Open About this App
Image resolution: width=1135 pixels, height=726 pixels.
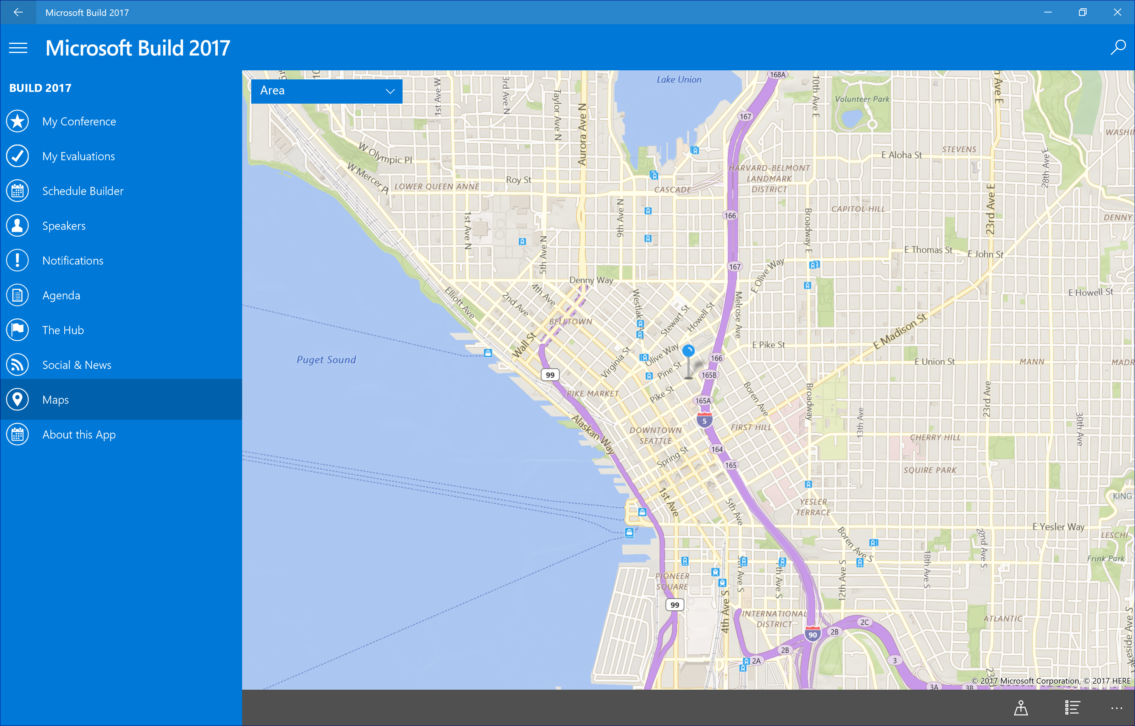coord(78,434)
